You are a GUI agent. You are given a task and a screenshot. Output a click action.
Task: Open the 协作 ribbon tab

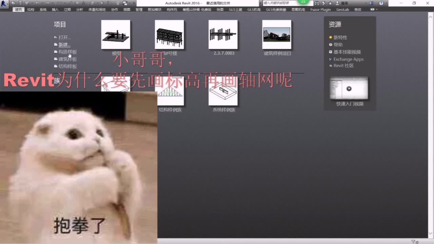coord(115,9)
